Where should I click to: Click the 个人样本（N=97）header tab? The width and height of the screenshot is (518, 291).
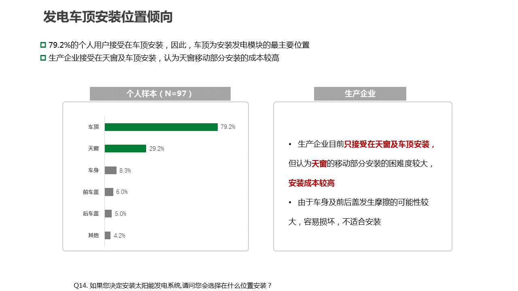[160, 94]
